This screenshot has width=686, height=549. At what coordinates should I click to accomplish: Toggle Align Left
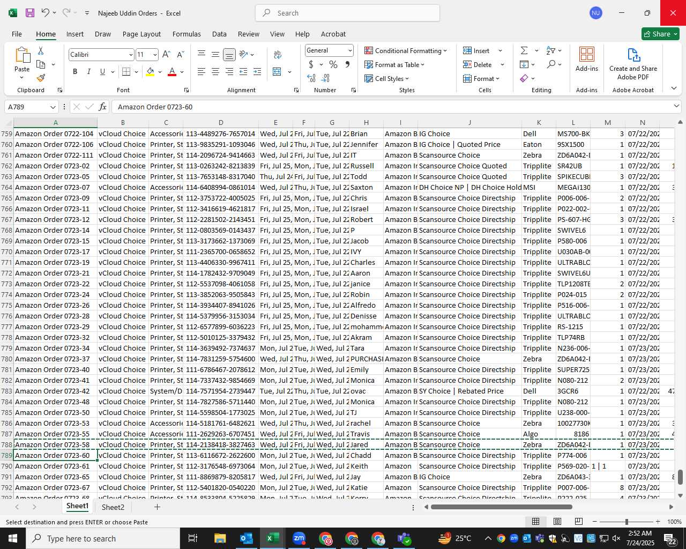tap(202, 72)
